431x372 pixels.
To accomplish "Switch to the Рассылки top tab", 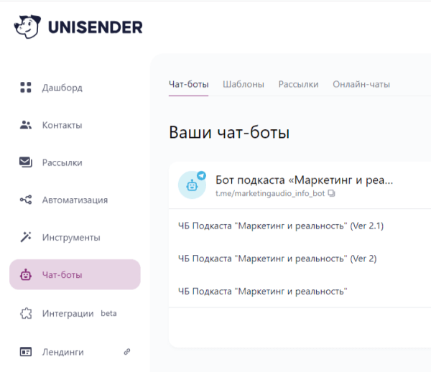I will 299,84.
